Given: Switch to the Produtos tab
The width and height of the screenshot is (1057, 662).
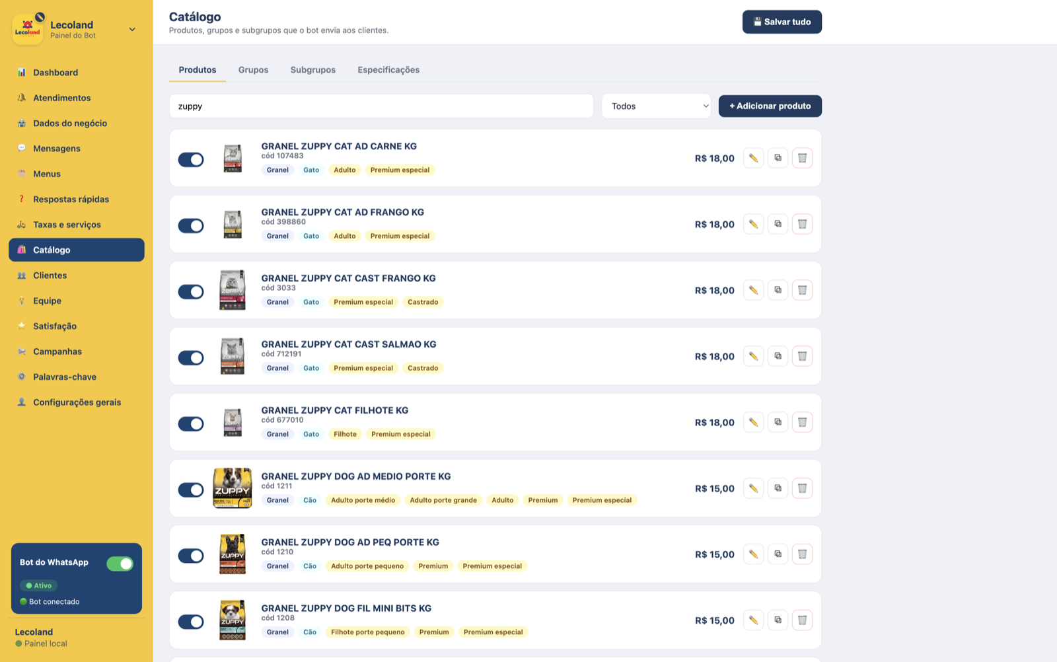Looking at the screenshot, I should click(198, 70).
